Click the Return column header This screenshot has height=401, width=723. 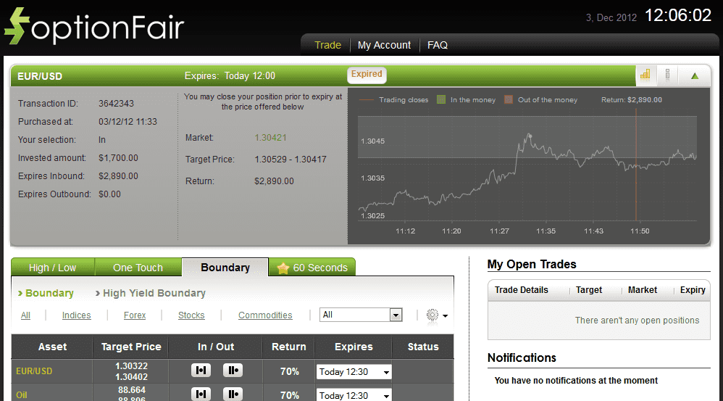(288, 347)
